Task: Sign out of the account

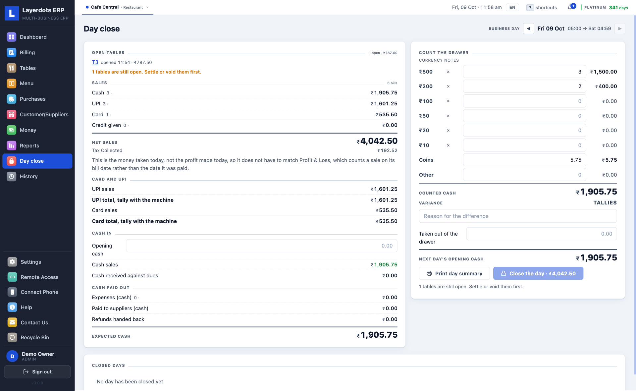Action: tap(37, 372)
